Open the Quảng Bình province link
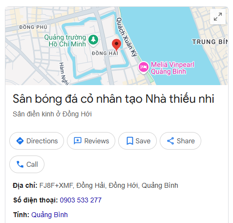Image resolution: width=233 pixels, height=223 pixels. 49,215
